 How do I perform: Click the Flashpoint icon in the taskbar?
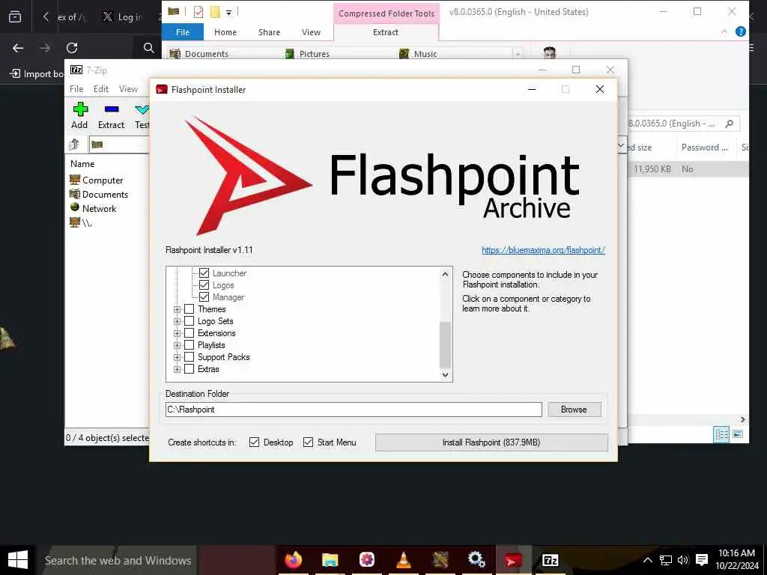(x=513, y=560)
